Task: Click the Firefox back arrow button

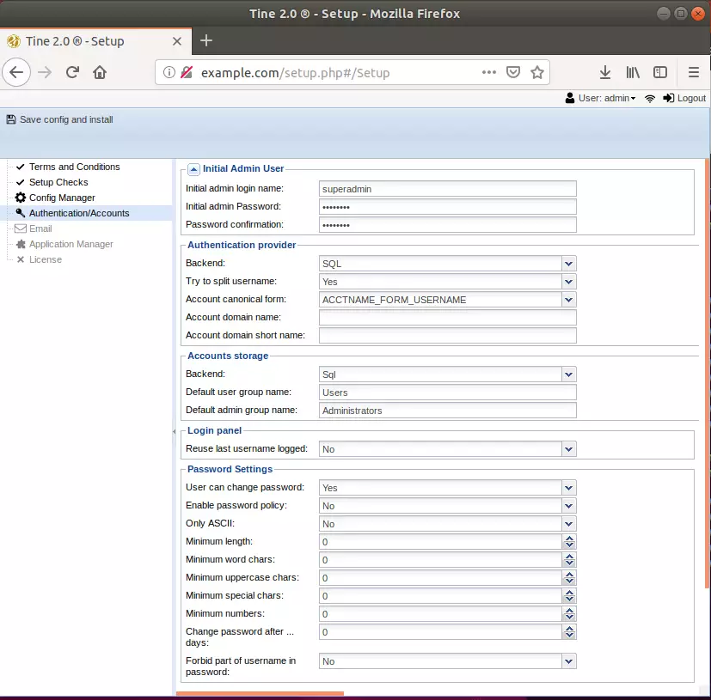Action: pos(16,72)
